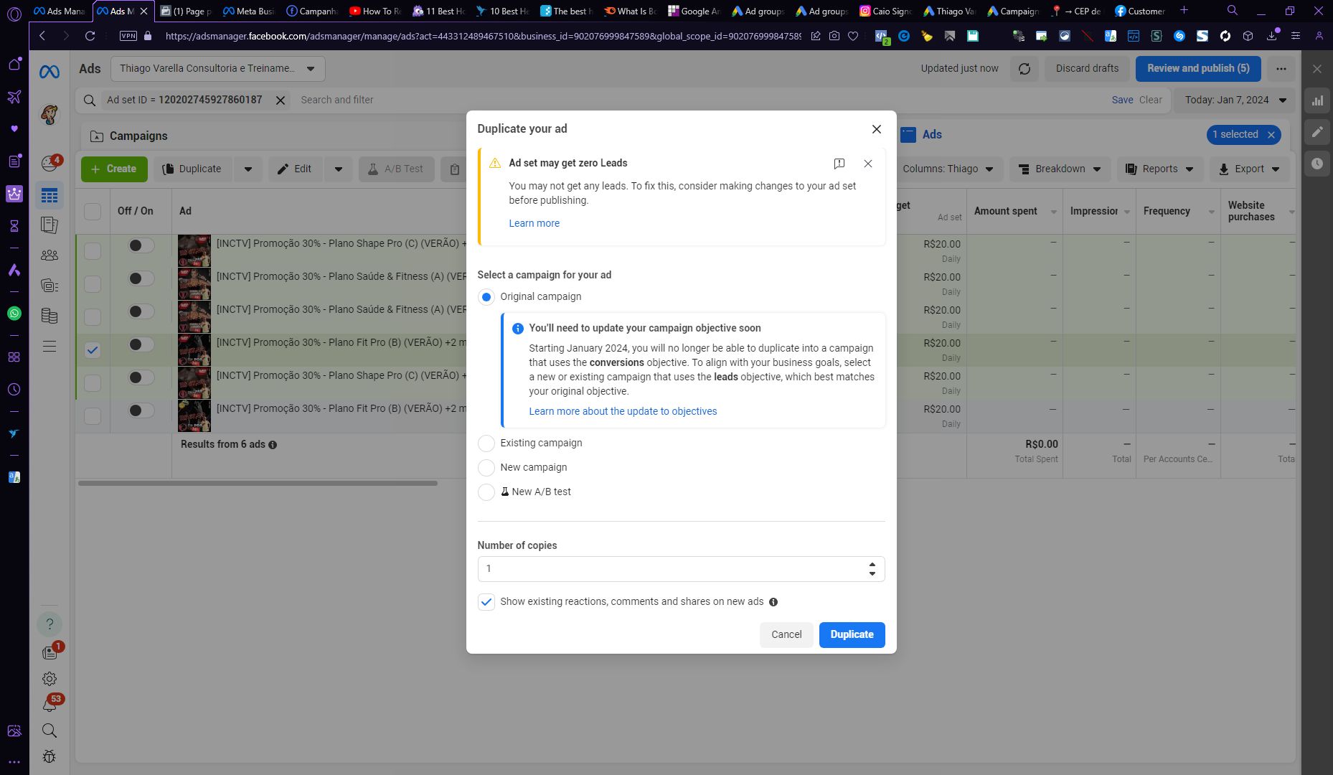Screen dimensions: 1333x775
Task: Reload the browser page
Action: (x=90, y=36)
